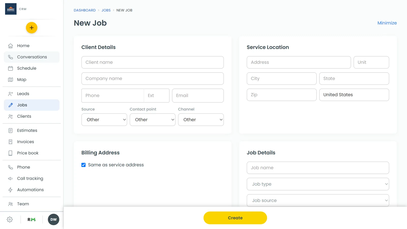Click the yellow plus add button
Viewport: 407px width, 229px height.
32,28
